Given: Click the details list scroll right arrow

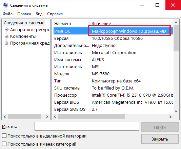Looking at the screenshot, I should click(x=170, y=117).
